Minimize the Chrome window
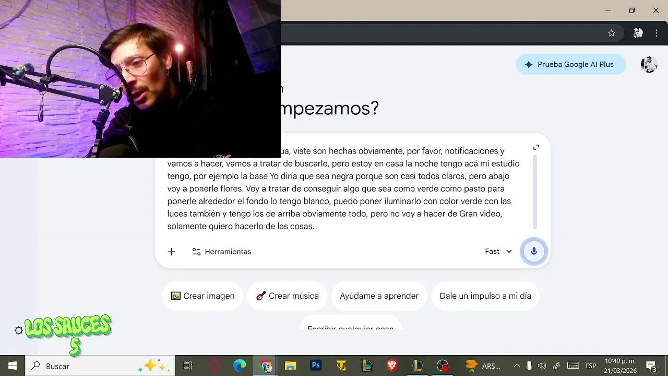The width and height of the screenshot is (668, 376). [x=608, y=10]
